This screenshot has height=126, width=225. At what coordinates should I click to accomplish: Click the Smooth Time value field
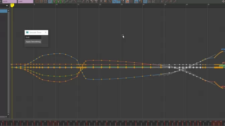[x=33, y=37]
